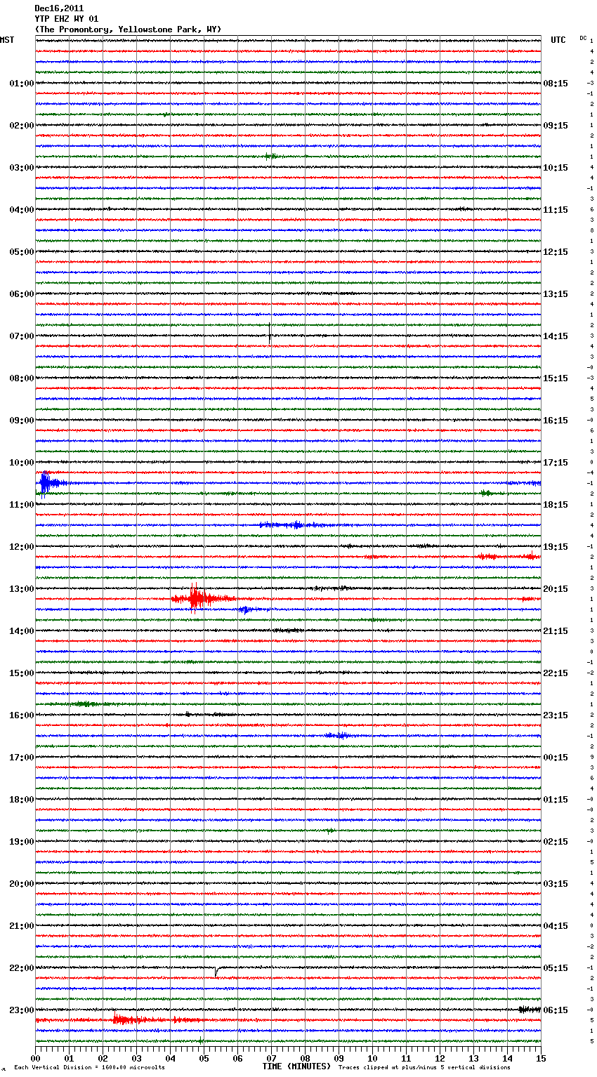Click the "15" minute axis tick label

[x=541, y=1058]
